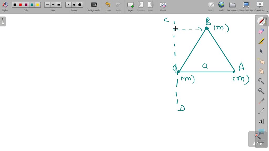The width and height of the screenshot is (269, 151).
Task: Toggle the Stylus palette visibility
Action: click(x=5, y=6)
